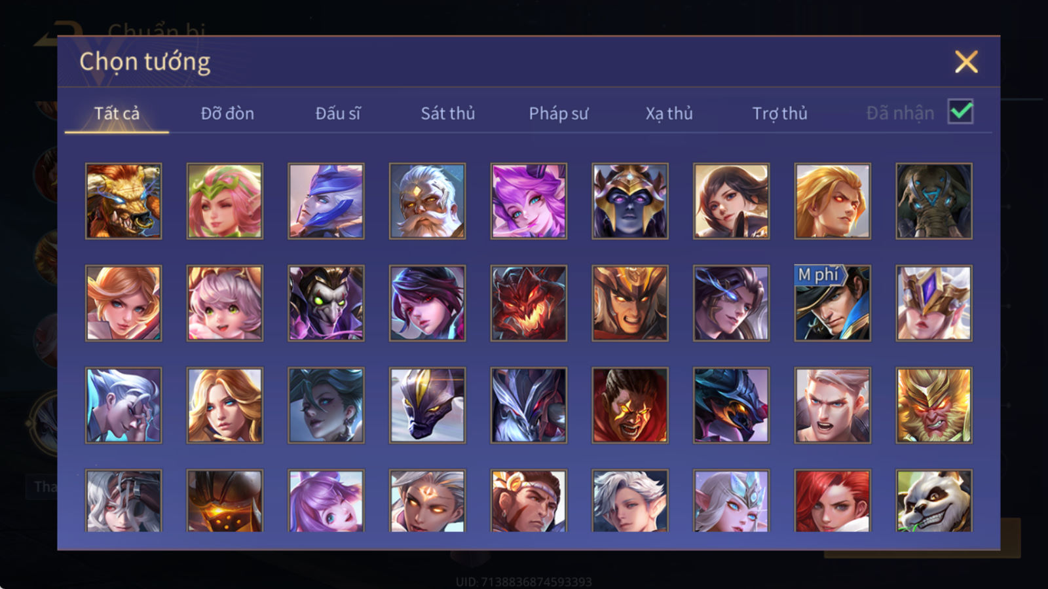This screenshot has width=1048, height=589.
Task: Pick the elephant-masked hero portrait
Action: (x=934, y=201)
